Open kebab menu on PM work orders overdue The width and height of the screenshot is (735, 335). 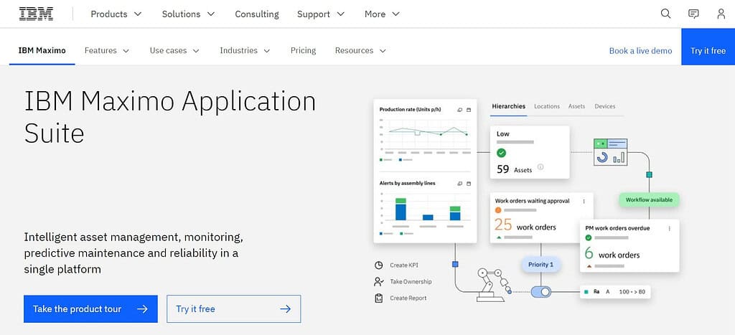click(x=669, y=228)
